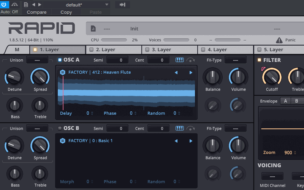Select the 1. Layer tab
The image size is (304, 190).
pos(57,50)
